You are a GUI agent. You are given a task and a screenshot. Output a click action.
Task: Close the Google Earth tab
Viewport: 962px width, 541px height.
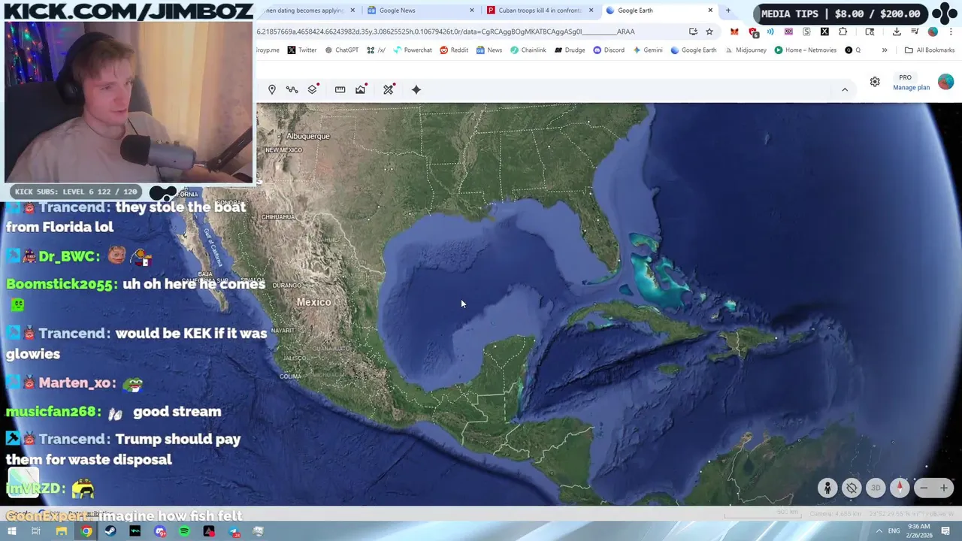[x=710, y=11]
